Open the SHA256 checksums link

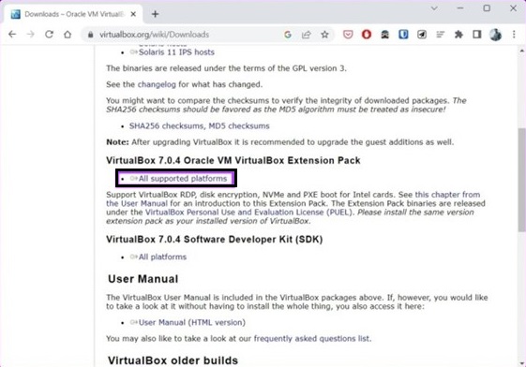(x=166, y=125)
